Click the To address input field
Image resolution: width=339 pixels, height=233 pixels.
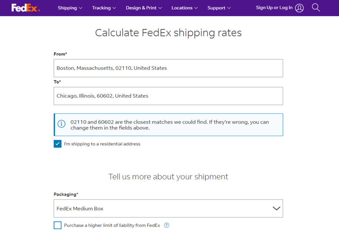(168, 96)
